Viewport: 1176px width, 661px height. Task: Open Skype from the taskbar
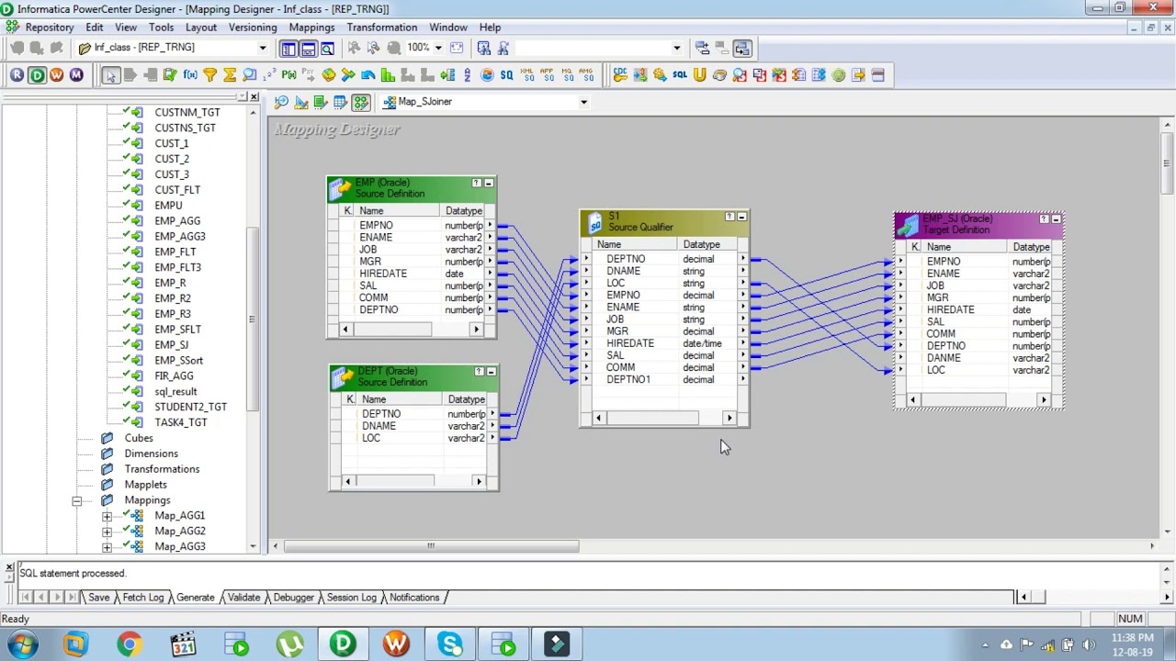coord(450,644)
